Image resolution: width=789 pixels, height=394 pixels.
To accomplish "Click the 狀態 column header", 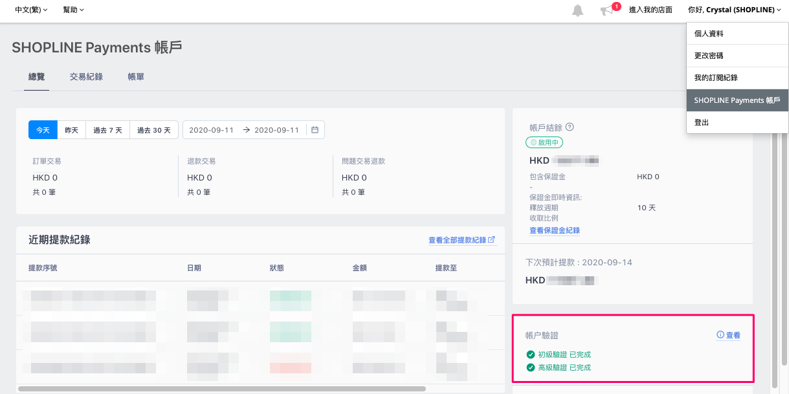I will click(277, 268).
